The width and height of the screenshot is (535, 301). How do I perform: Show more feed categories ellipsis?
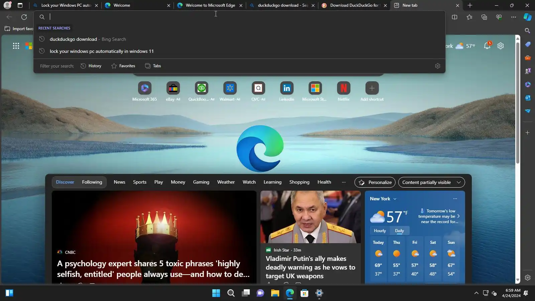tap(344, 182)
